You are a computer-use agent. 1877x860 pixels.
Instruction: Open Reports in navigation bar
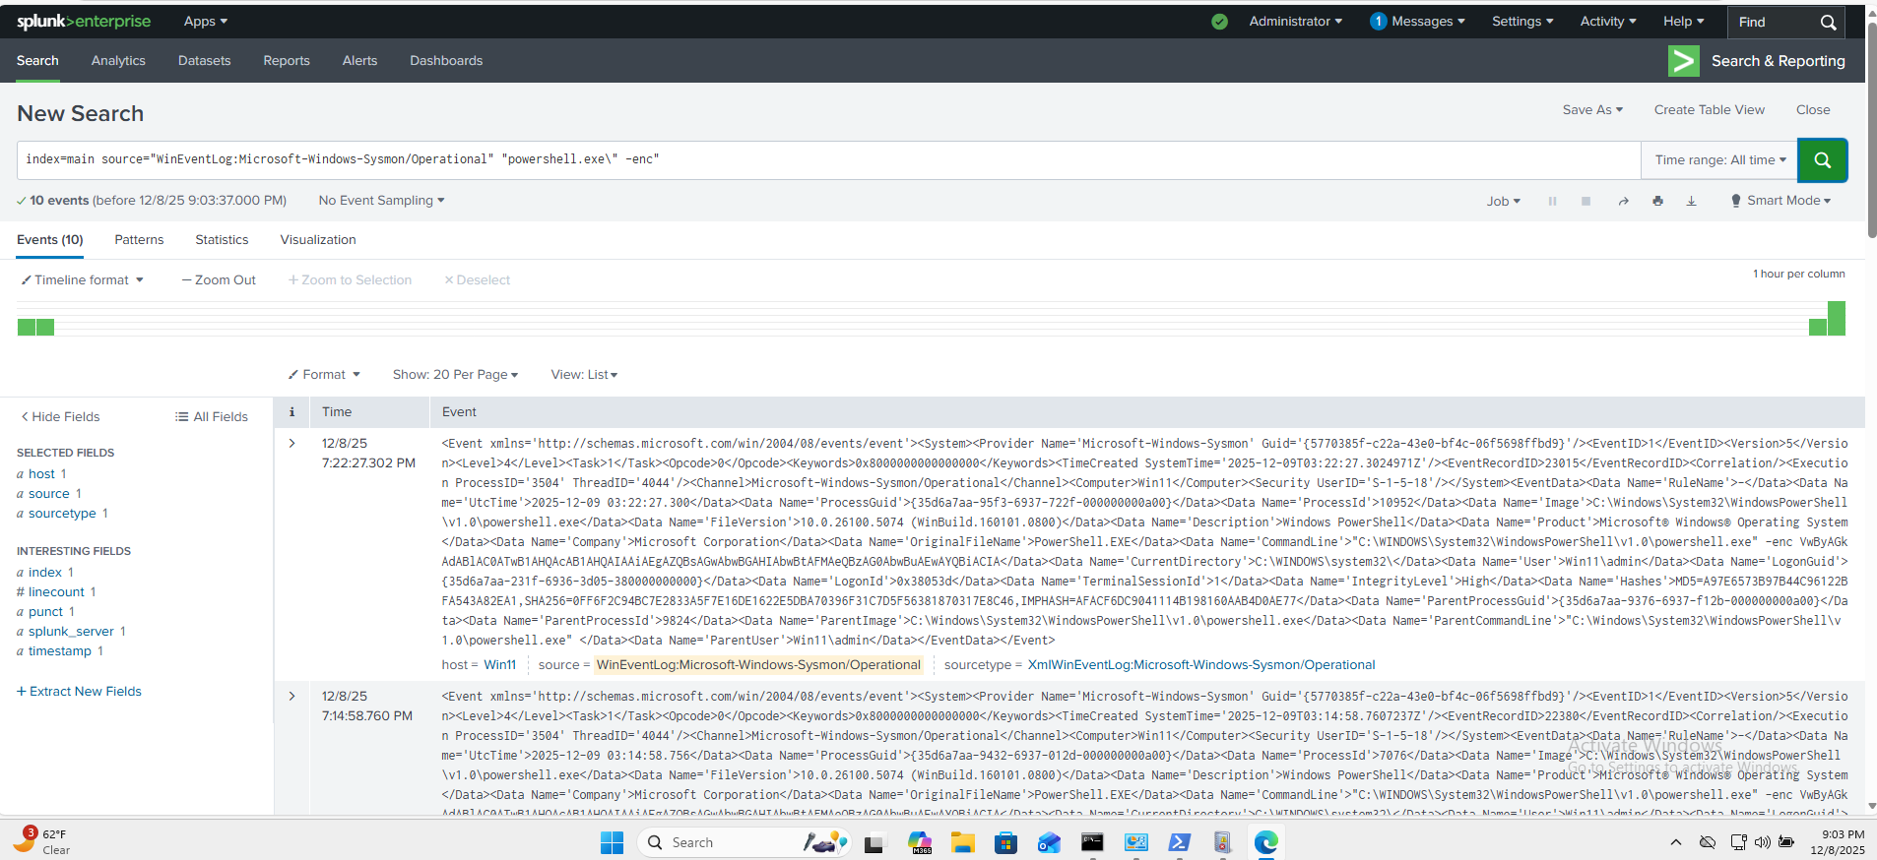click(287, 61)
